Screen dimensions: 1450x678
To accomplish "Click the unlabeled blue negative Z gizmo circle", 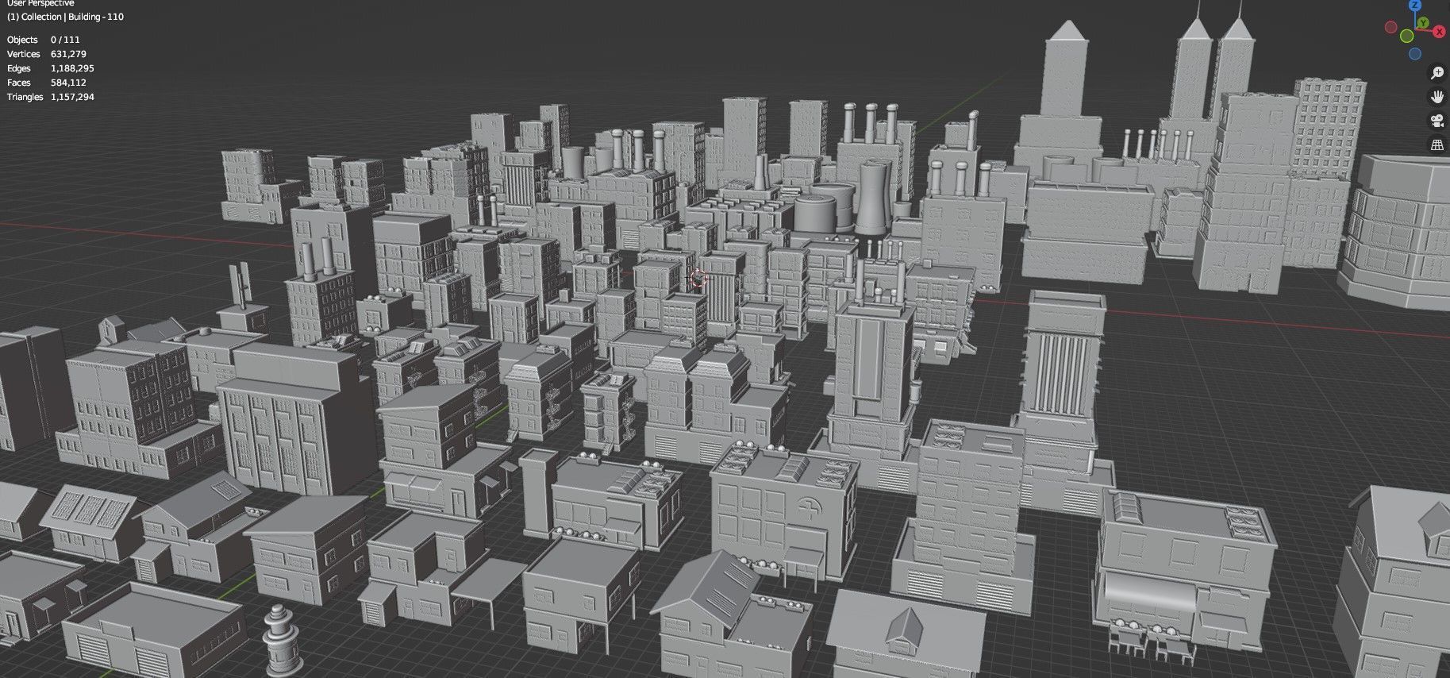I will [1415, 54].
